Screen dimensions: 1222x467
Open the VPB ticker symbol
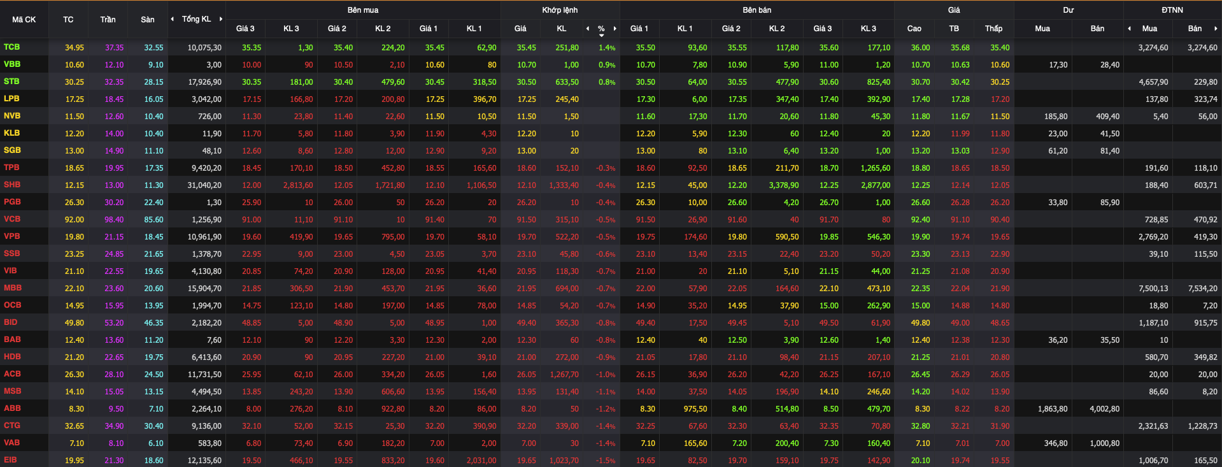point(11,236)
